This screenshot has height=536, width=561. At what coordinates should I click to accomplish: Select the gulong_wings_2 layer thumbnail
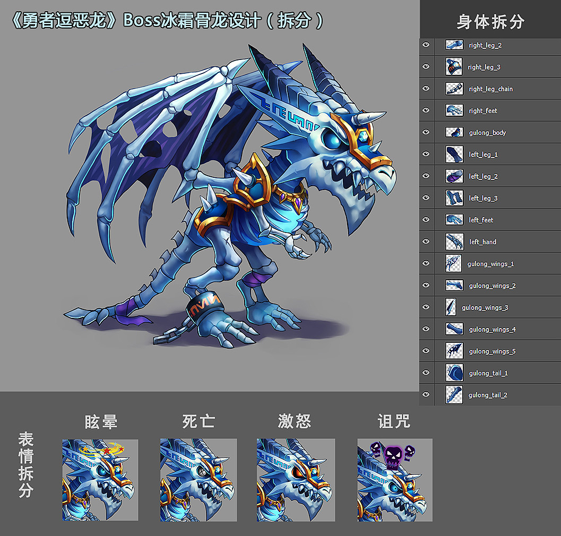(454, 285)
